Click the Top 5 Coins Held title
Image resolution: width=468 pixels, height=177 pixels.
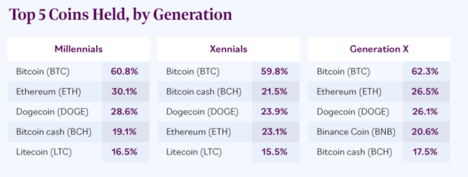120,15
